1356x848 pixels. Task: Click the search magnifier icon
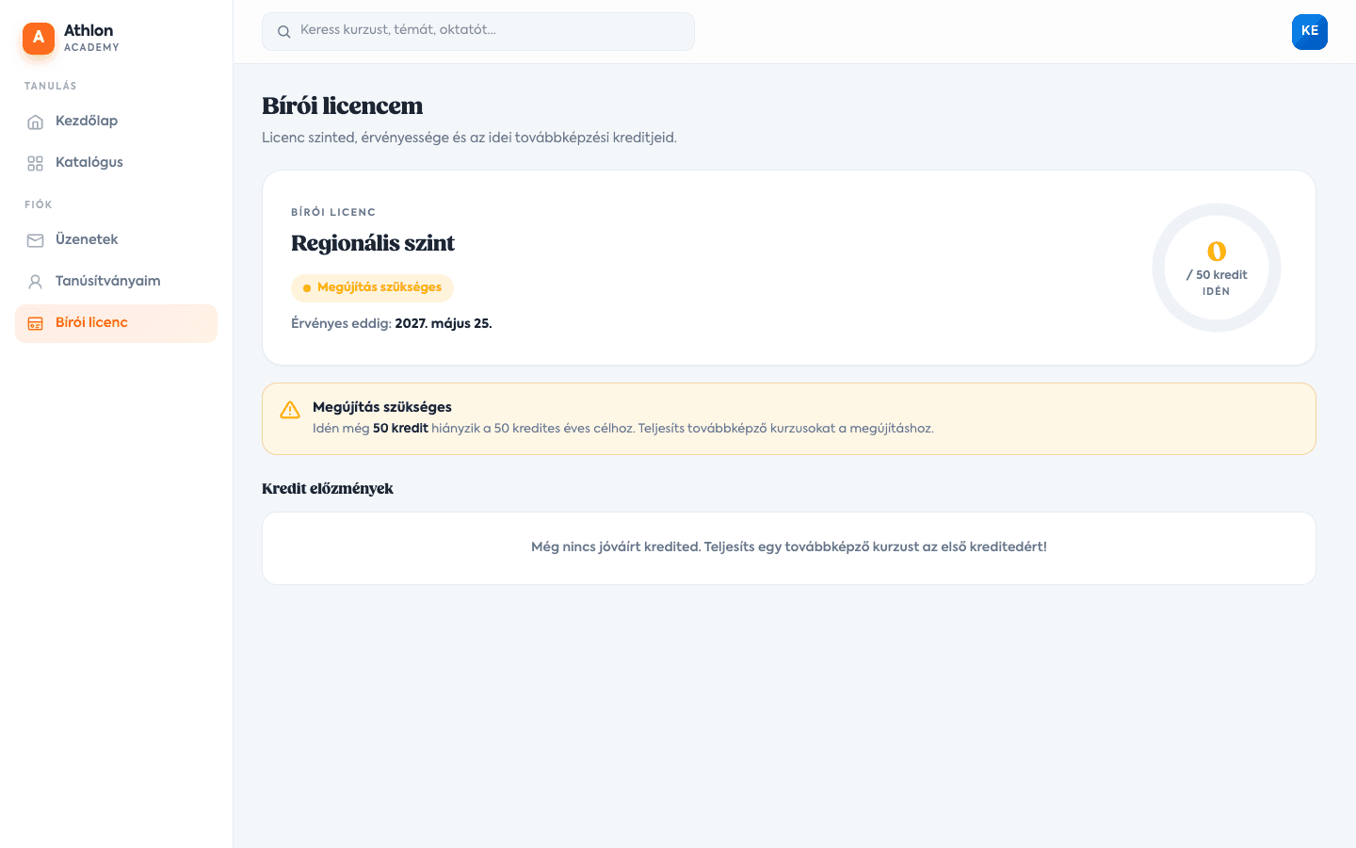[283, 31]
